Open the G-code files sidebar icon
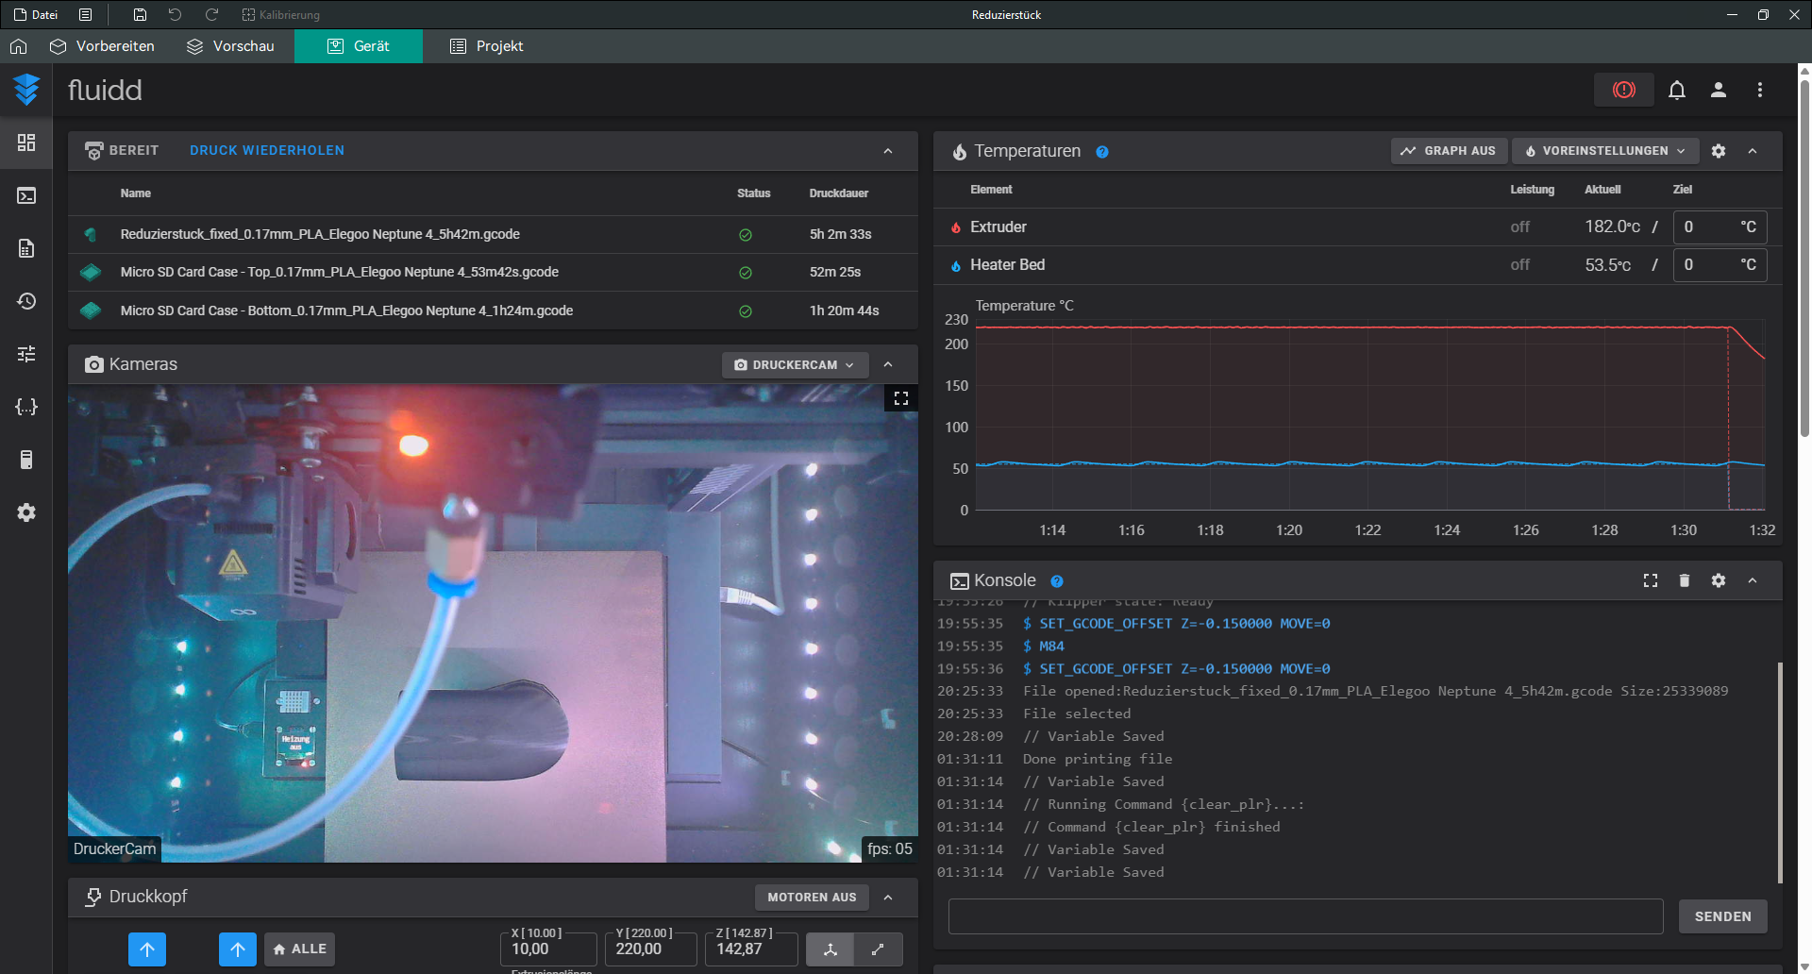 [x=26, y=248]
